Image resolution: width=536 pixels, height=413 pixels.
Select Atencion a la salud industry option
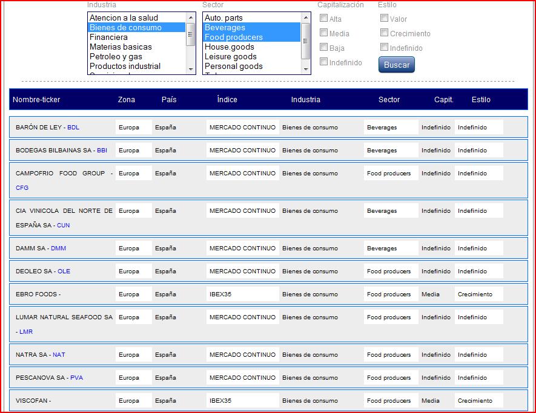pos(124,18)
